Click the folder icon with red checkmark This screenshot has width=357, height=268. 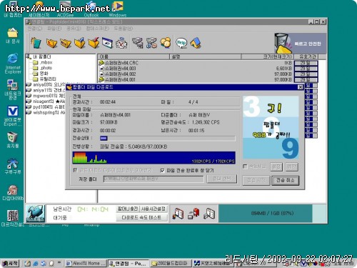coord(94,43)
